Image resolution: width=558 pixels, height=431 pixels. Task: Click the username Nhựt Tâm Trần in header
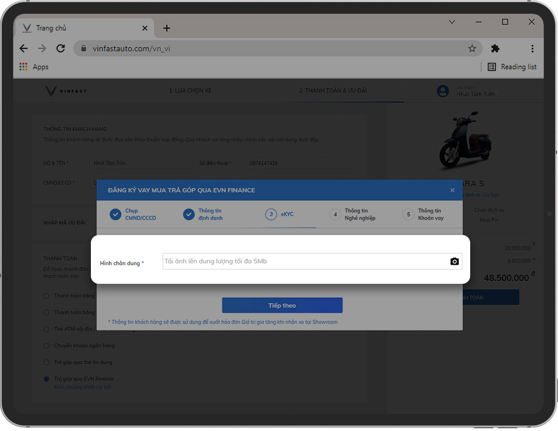point(475,94)
